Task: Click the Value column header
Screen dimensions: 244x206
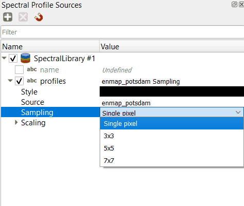Action: point(172,47)
